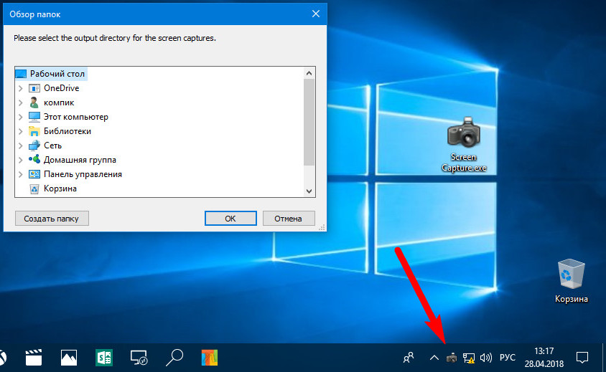Switch input language РУС indicator
The image size is (606, 372).
pyautogui.click(x=508, y=358)
